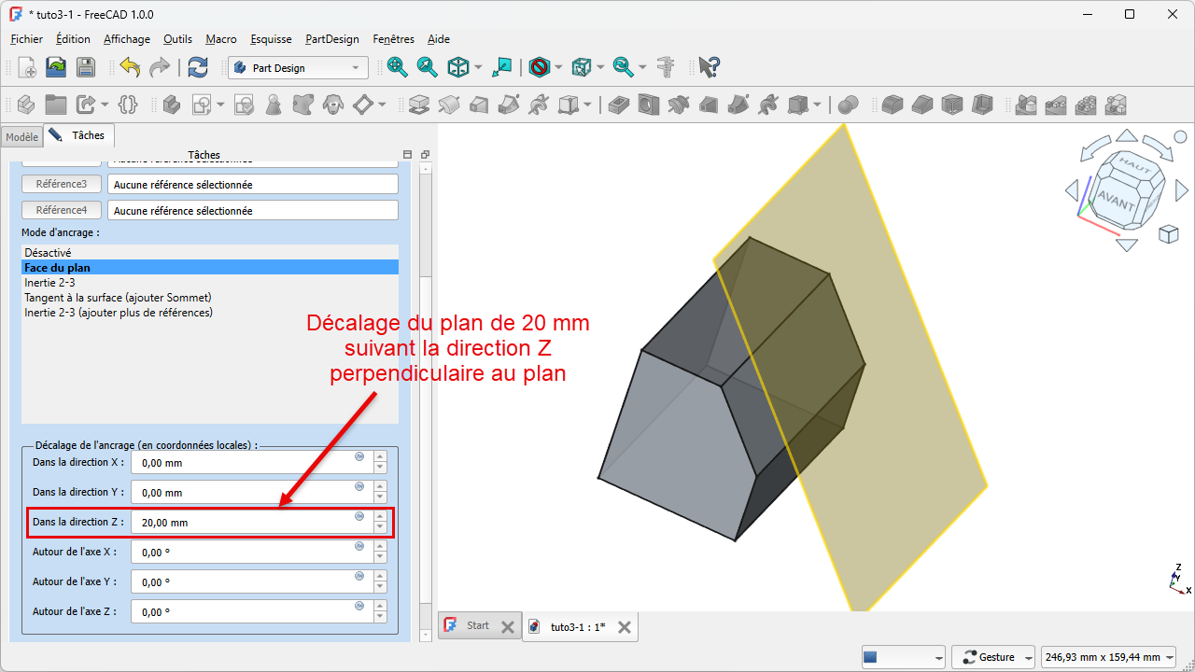
Task: Click the Refresh/recompute icon
Action: (198, 67)
